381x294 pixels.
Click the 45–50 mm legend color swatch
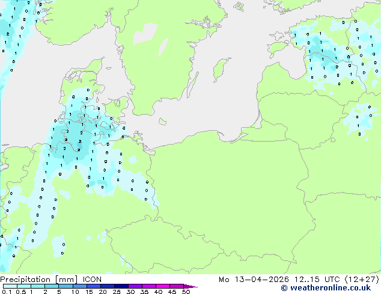(177, 286)
